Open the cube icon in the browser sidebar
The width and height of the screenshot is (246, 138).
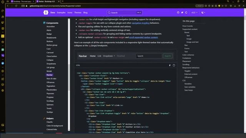point(3,85)
